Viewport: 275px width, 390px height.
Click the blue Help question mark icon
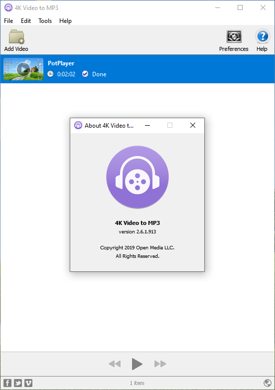point(263,36)
